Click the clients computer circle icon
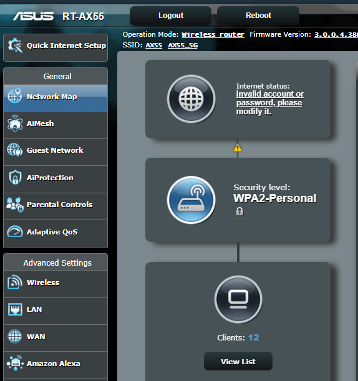 pos(238,299)
